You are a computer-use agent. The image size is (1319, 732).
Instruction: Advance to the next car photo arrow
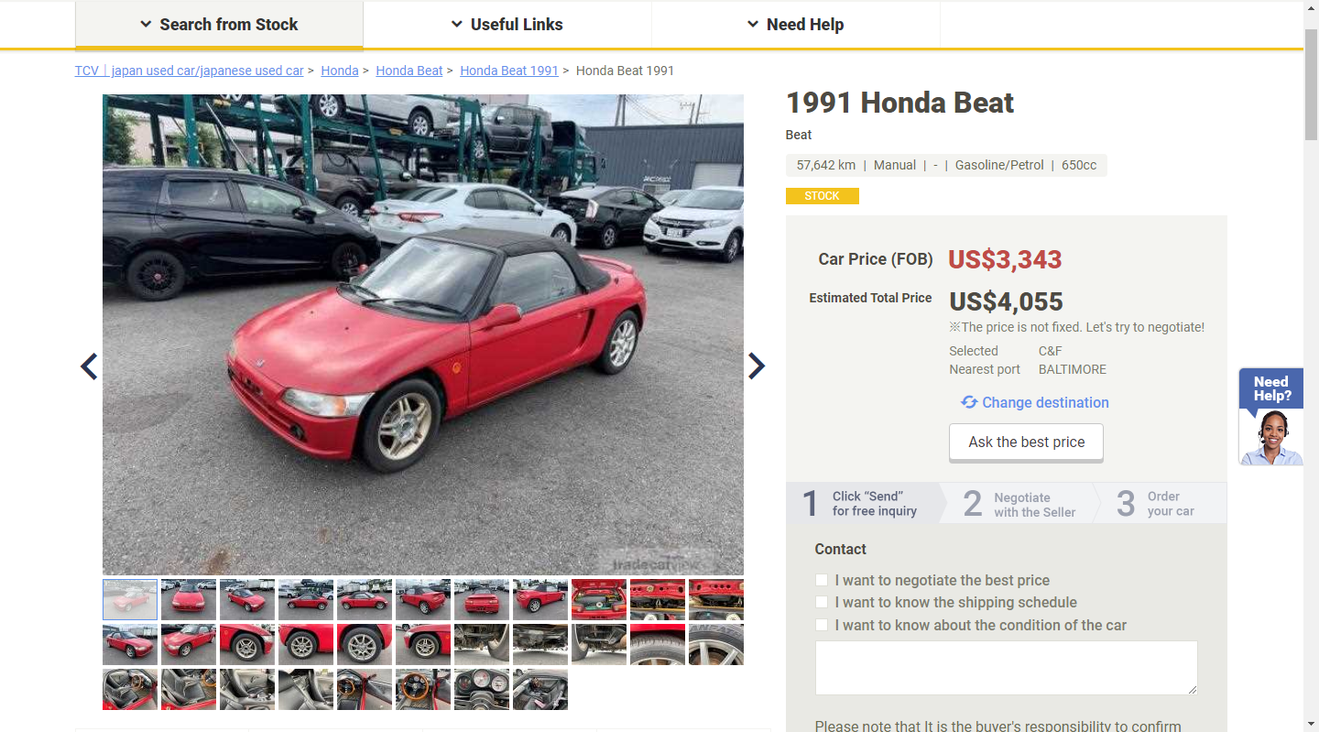coord(757,366)
